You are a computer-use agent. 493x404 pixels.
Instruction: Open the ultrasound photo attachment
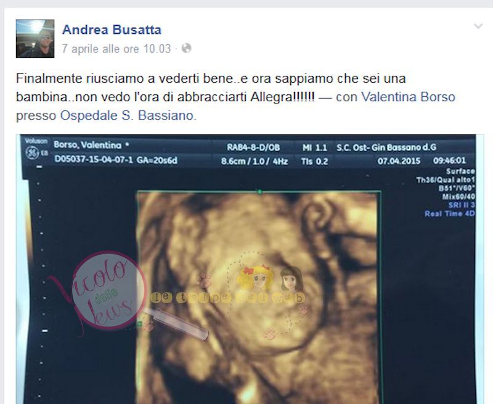250,269
